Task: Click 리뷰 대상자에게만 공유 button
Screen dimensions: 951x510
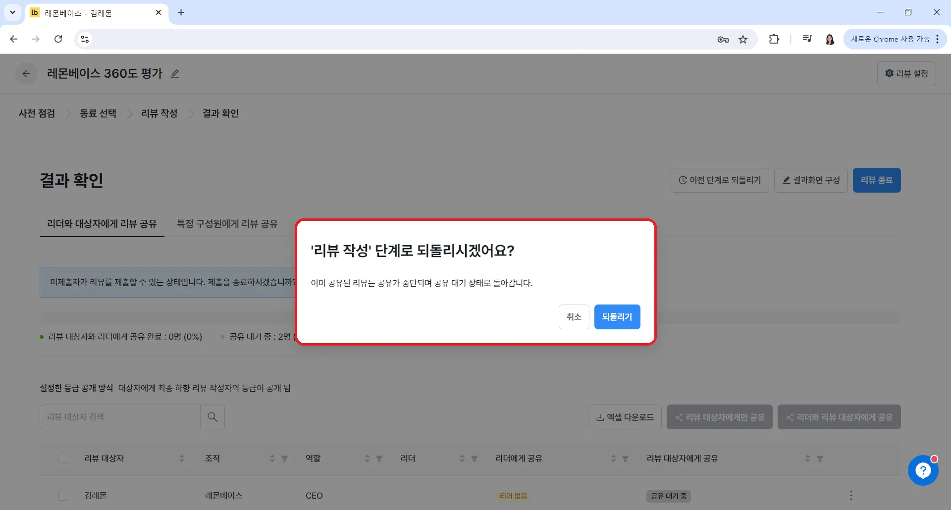Action: coord(720,417)
